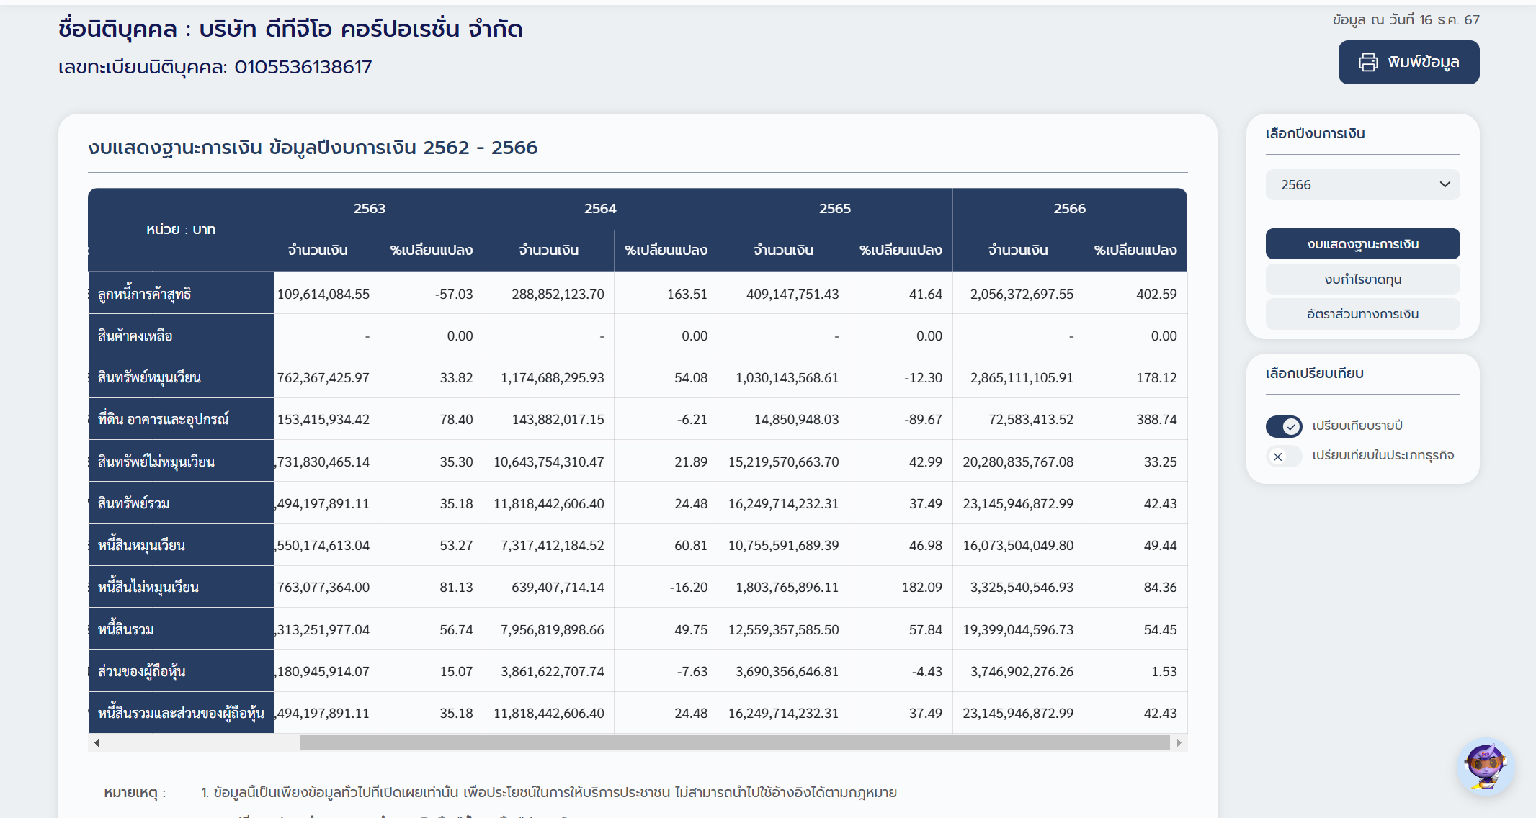
Task: Click the printer icon in พิมพ์ข้อมูล button
Action: coord(1367,63)
